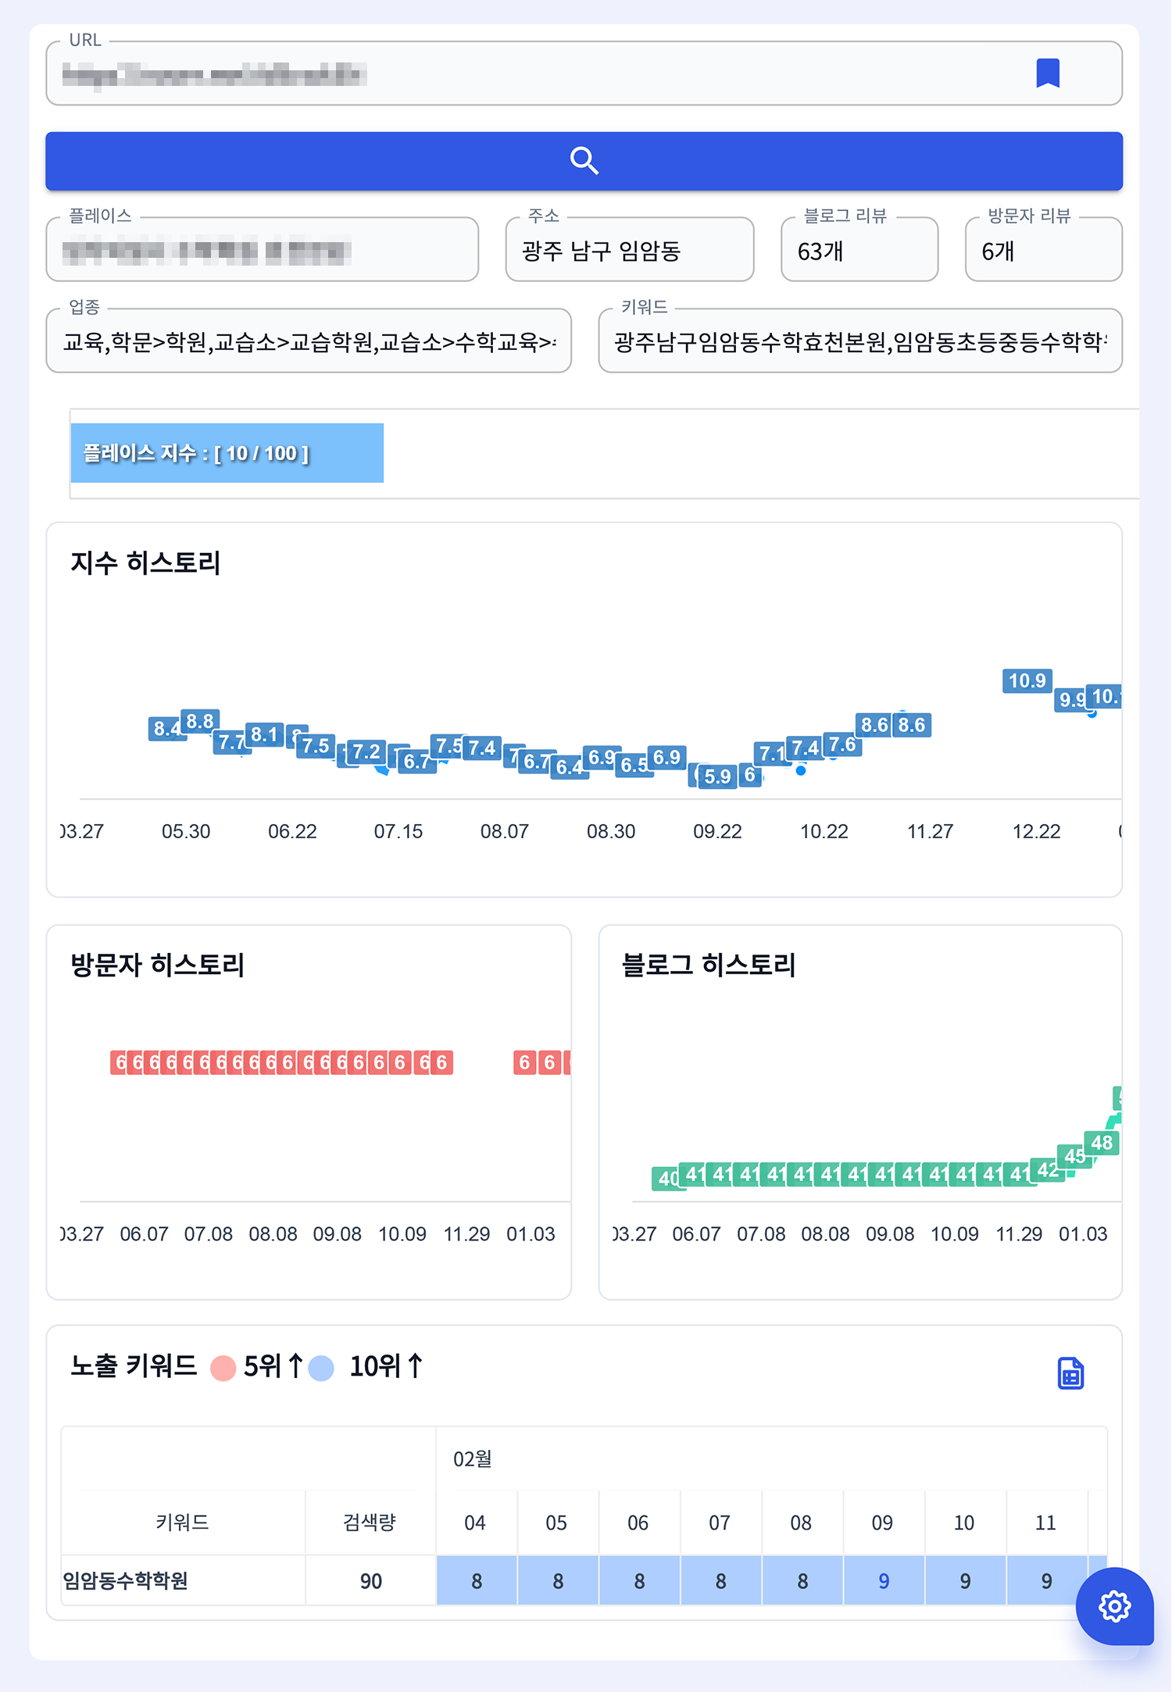
Task: Click the blue 10위 legend circle
Action: 321,1368
